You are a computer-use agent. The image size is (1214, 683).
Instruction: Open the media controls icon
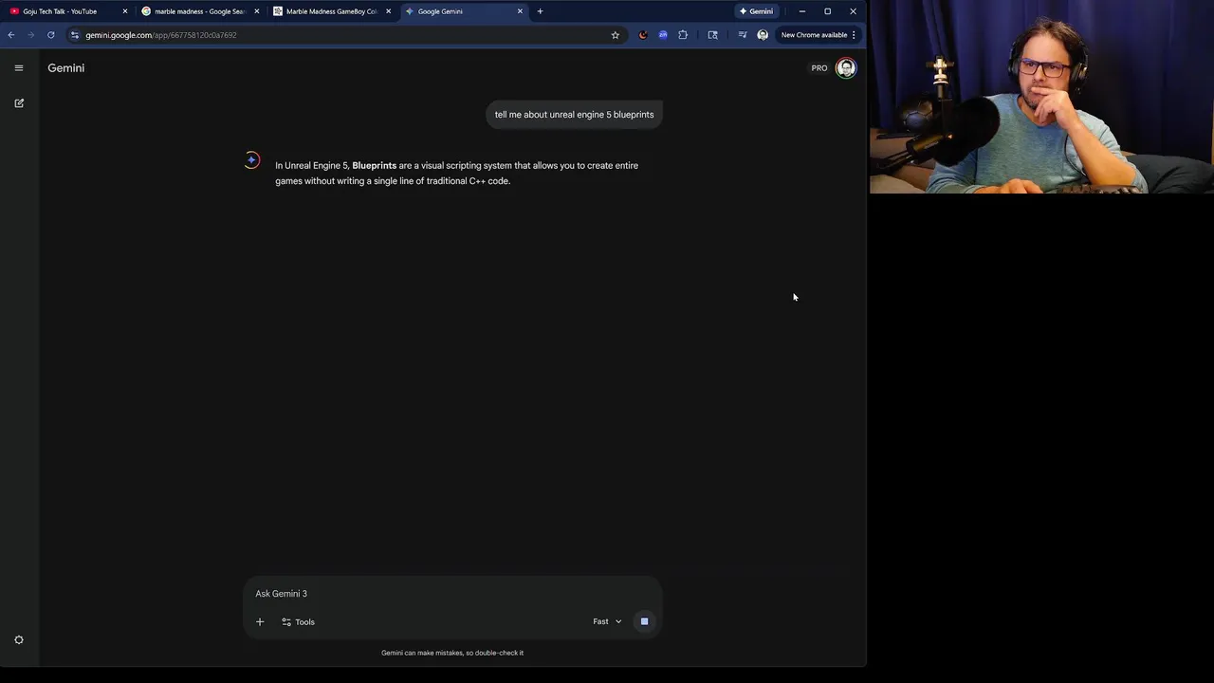(743, 35)
